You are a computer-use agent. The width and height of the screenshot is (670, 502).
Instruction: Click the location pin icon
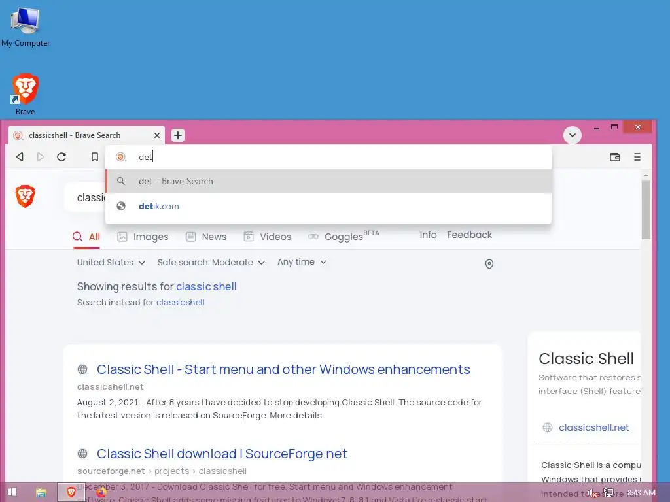(489, 264)
